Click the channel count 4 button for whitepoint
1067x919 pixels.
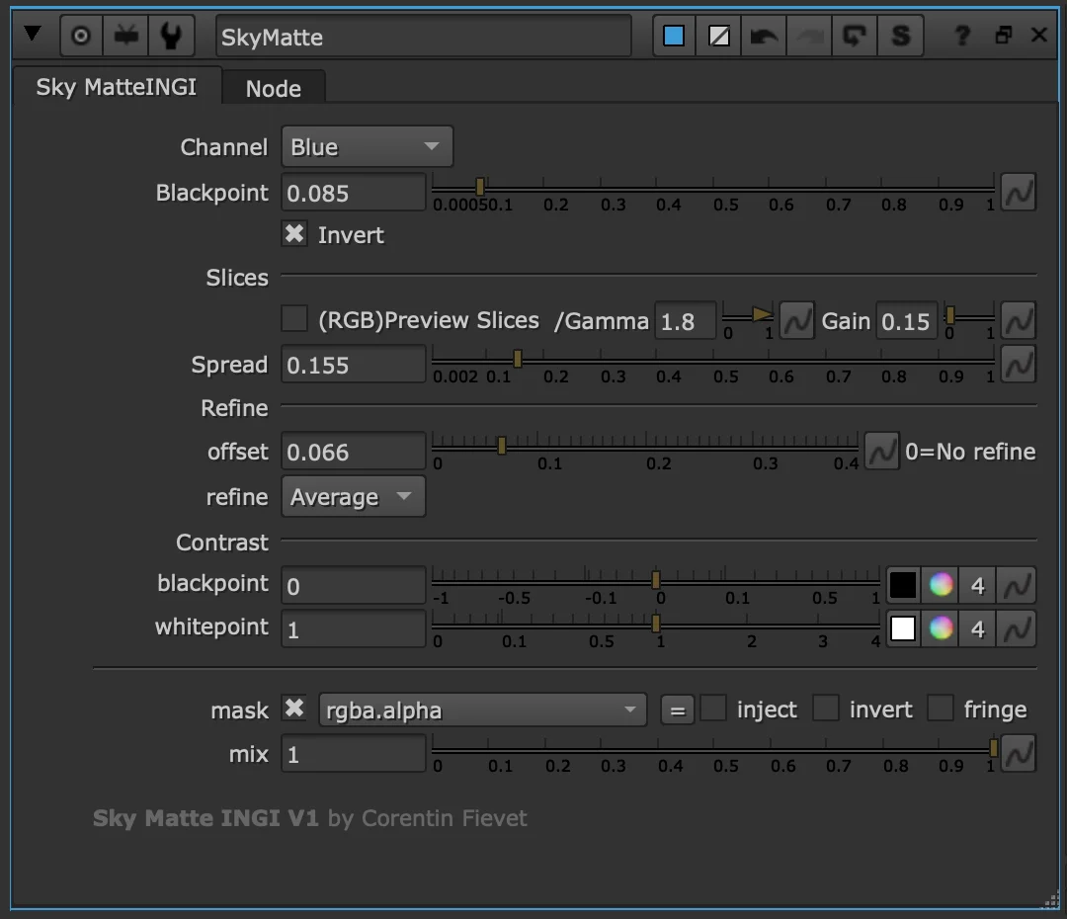tap(977, 628)
